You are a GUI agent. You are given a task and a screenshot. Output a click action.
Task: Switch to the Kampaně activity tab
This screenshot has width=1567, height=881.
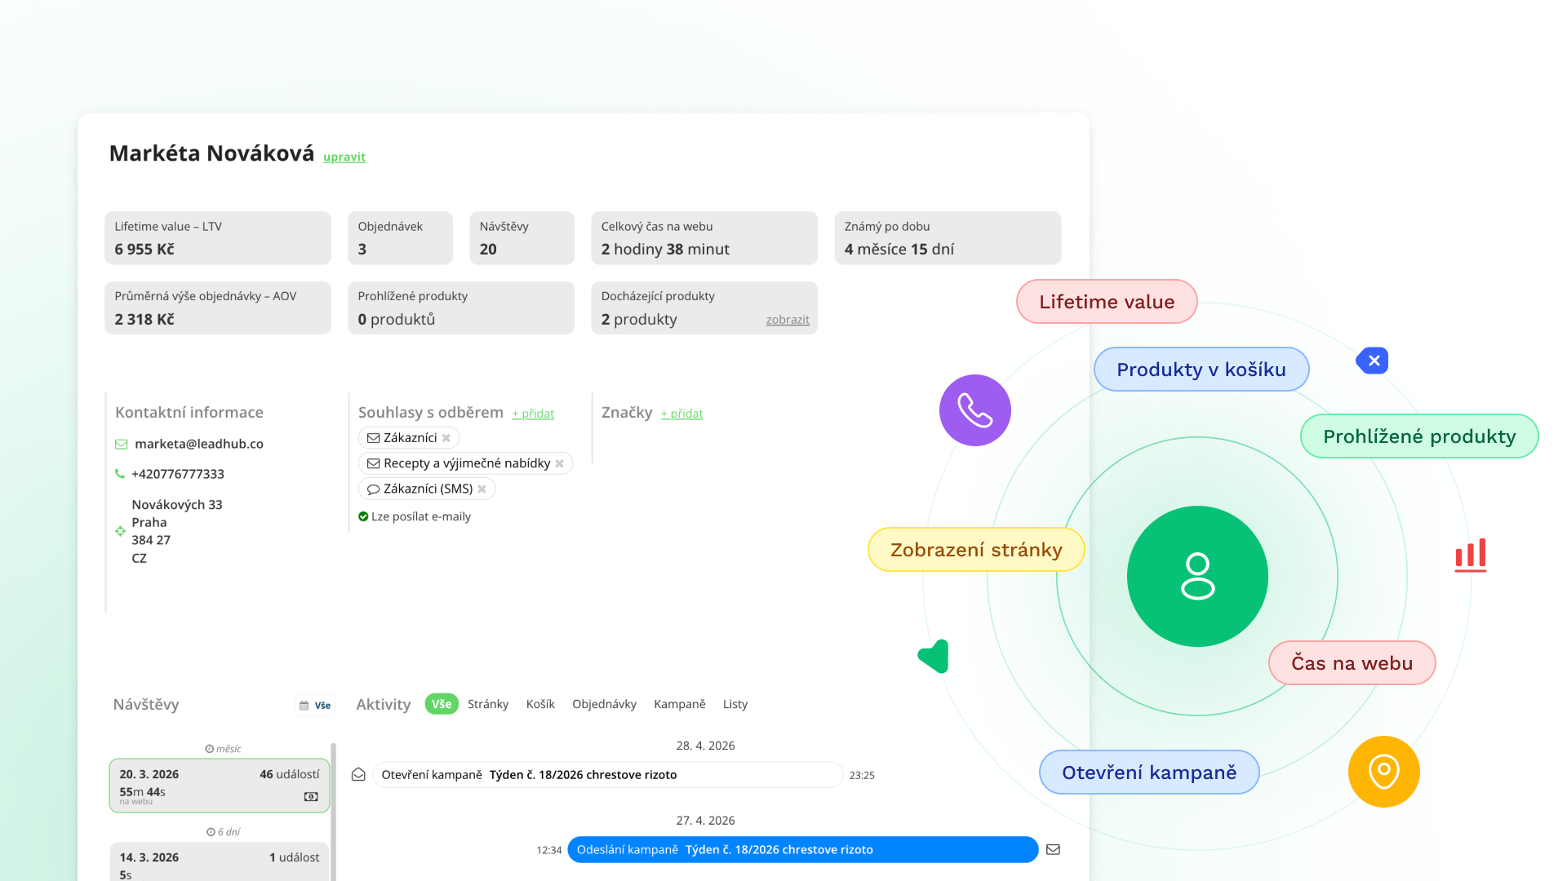(679, 704)
